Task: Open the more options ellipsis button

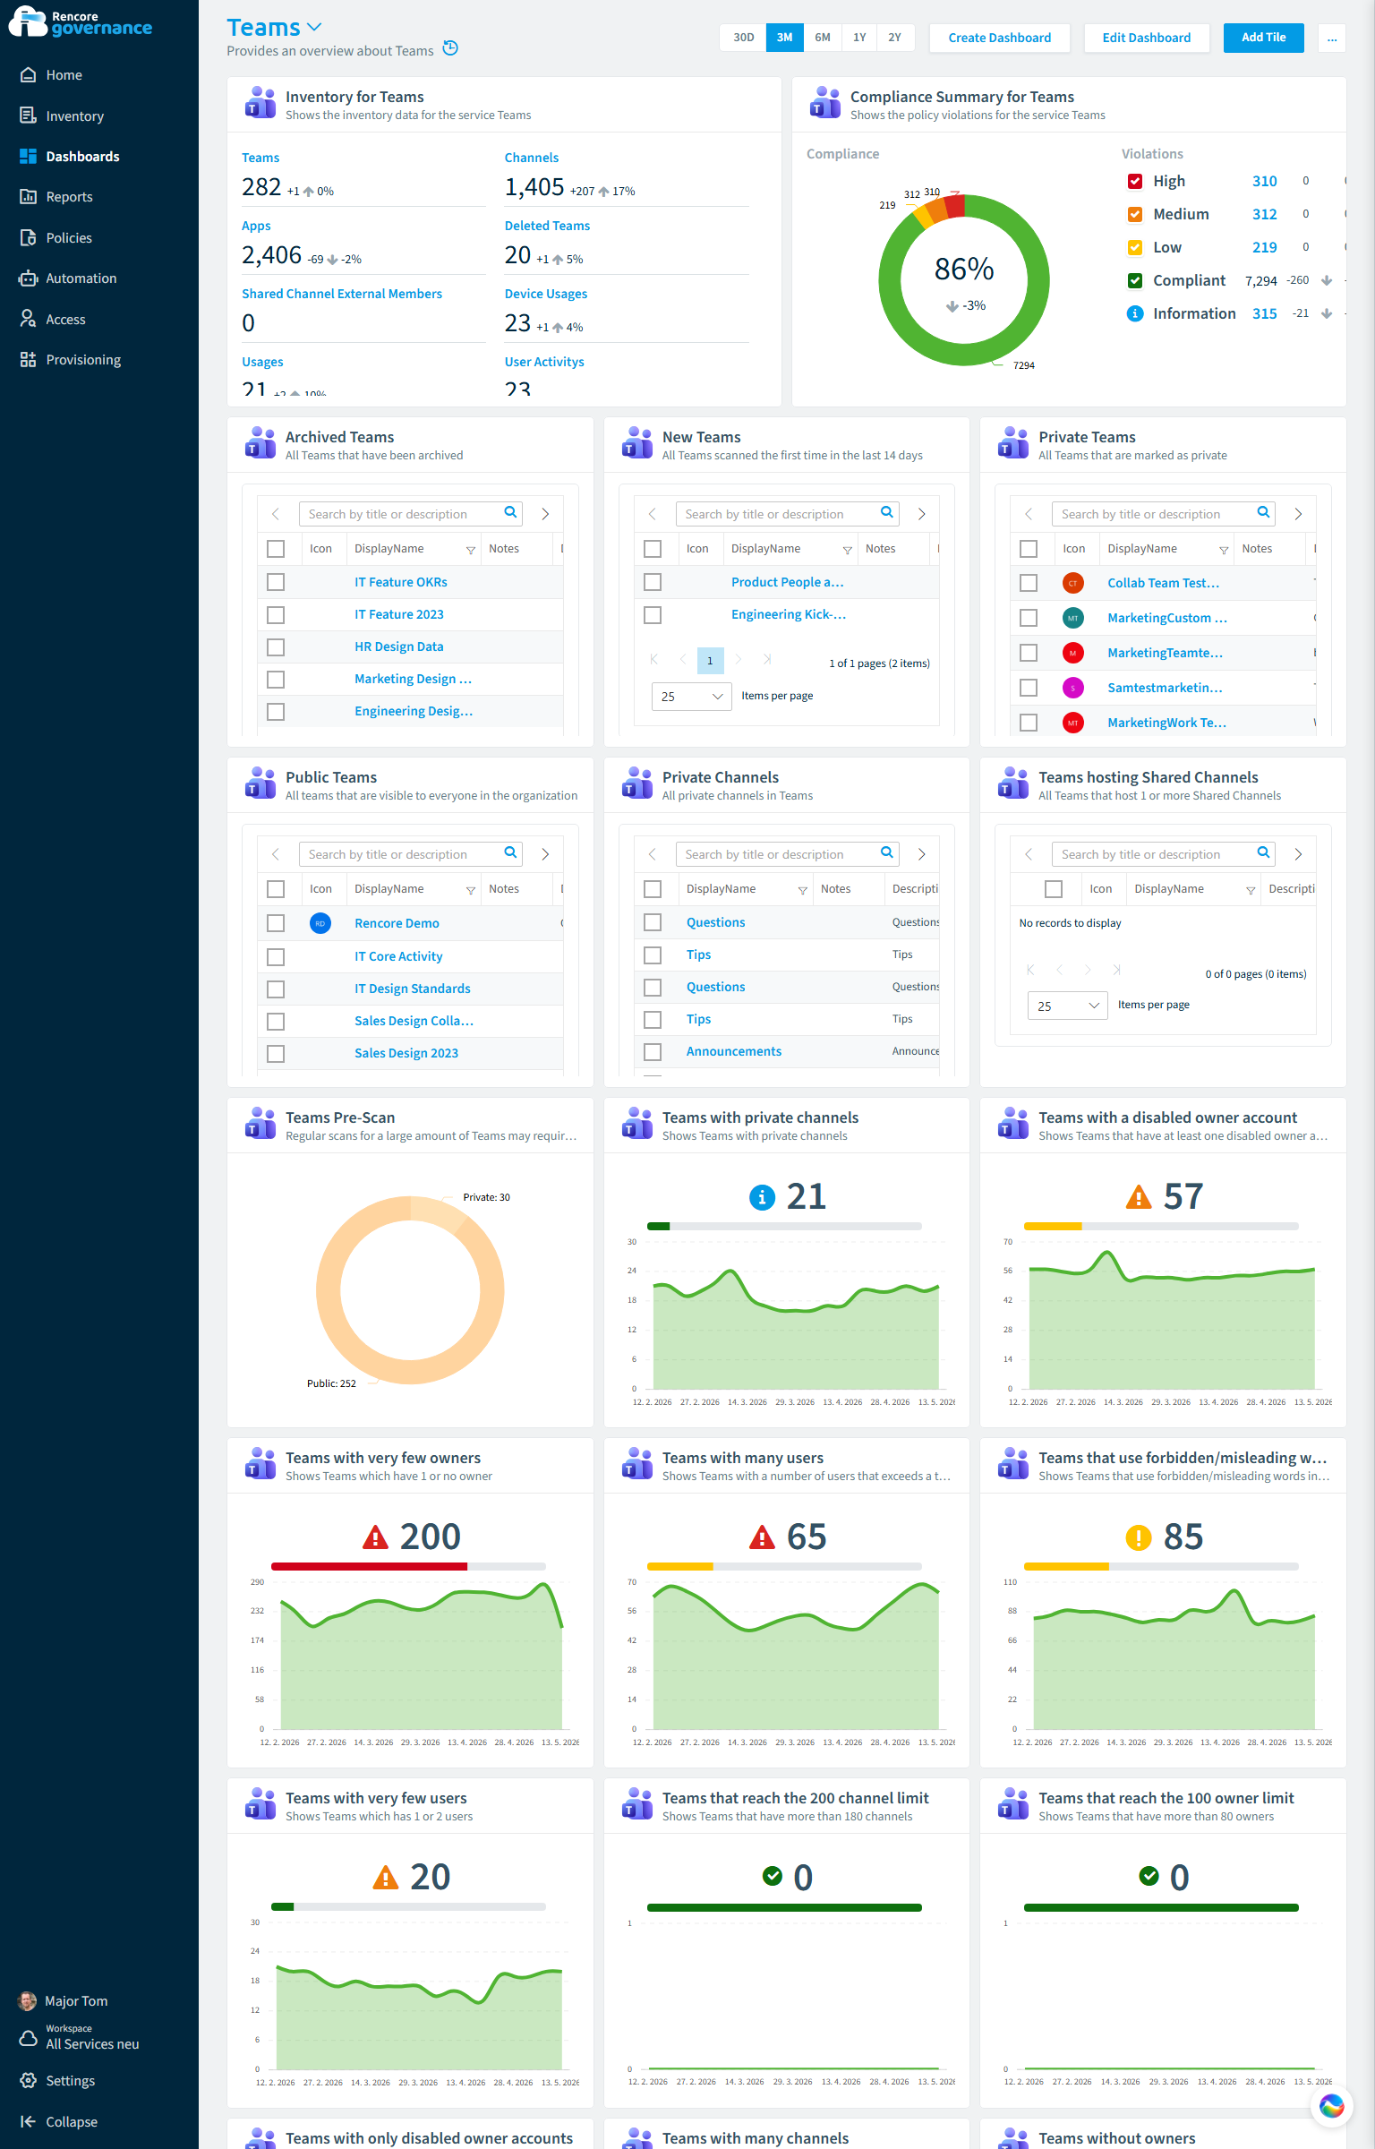Action: point(1331,38)
